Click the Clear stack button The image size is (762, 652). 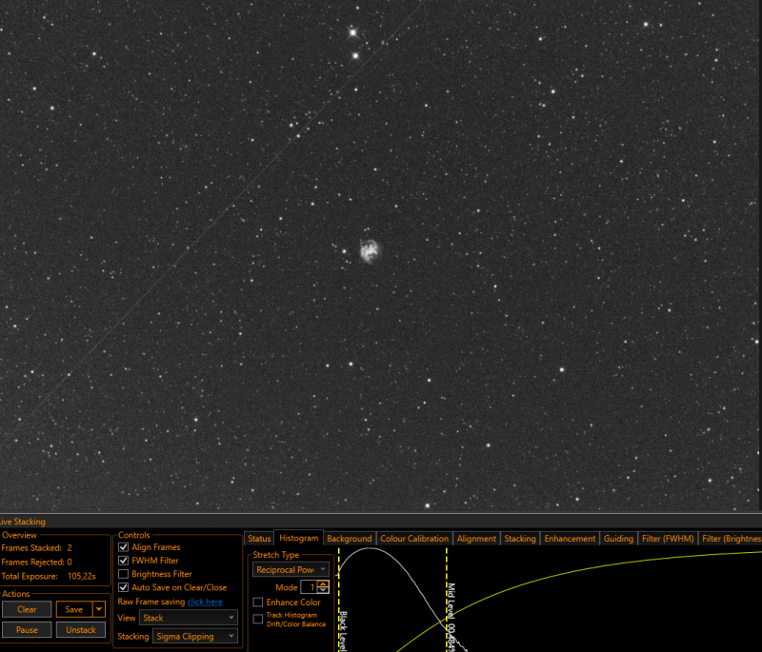[x=27, y=609]
